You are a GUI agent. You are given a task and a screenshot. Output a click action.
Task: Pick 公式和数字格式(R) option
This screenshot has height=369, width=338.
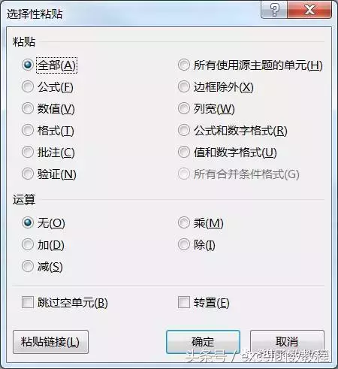point(184,131)
